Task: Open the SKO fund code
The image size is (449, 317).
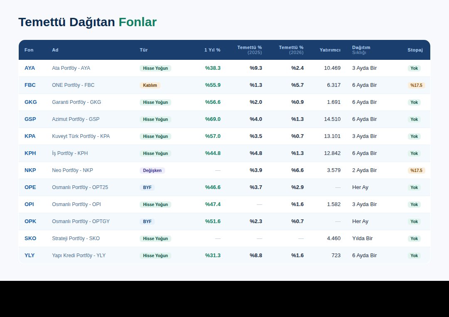Action: point(30,238)
